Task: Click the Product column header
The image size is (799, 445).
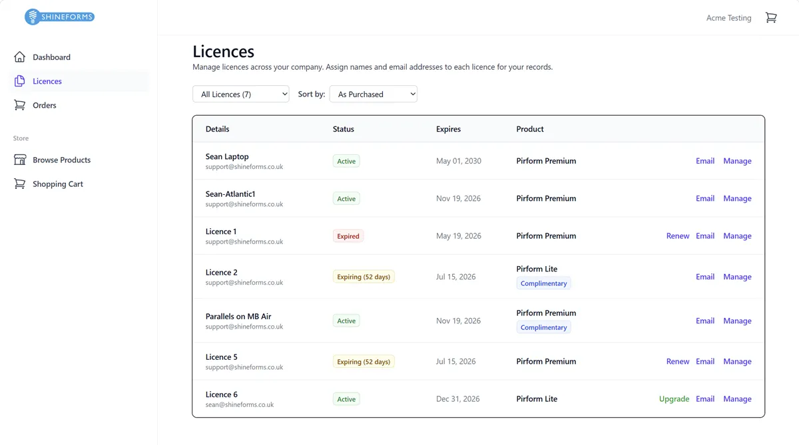Action: [x=530, y=129]
